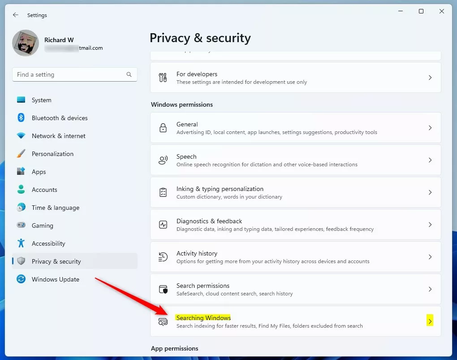
Task: Select Time & language category
Action: tap(75, 208)
